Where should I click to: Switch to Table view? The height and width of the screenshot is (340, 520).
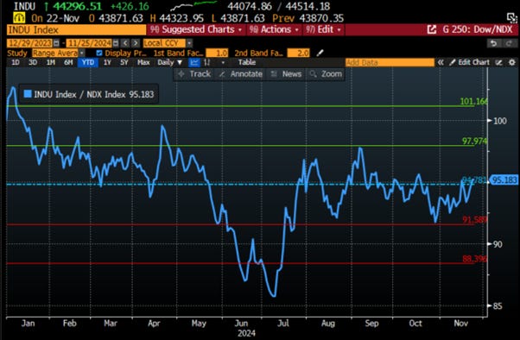pos(247,62)
